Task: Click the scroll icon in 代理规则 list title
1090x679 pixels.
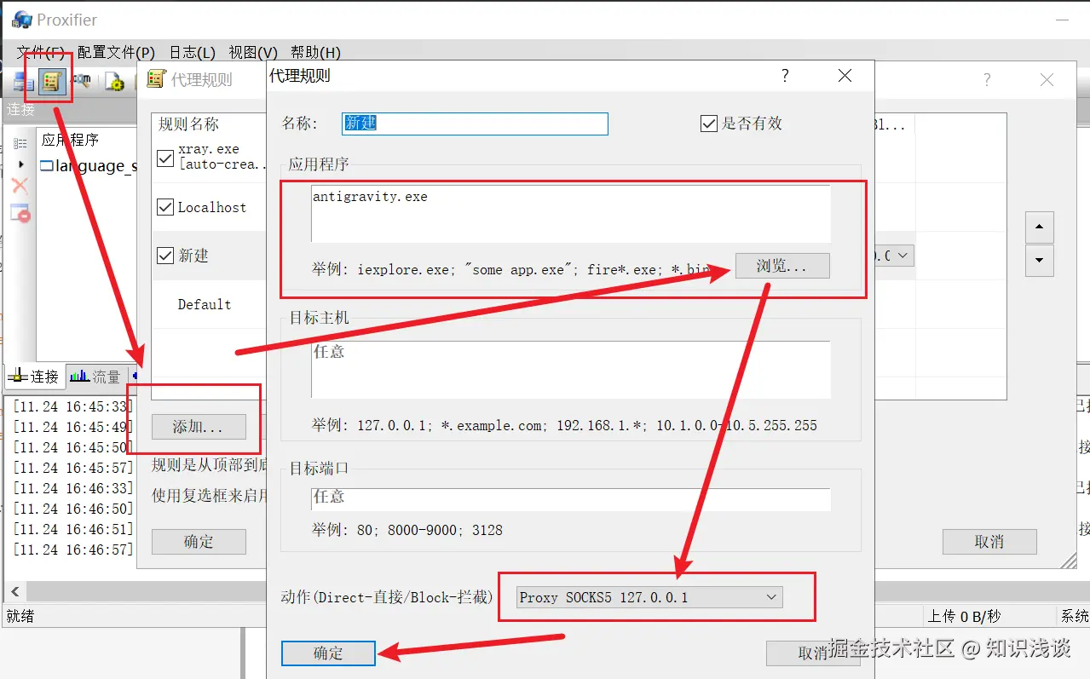Action: coord(155,79)
